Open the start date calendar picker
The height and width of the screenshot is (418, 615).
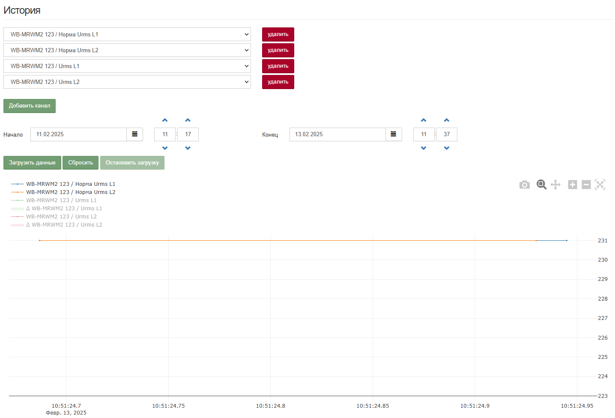pos(135,134)
